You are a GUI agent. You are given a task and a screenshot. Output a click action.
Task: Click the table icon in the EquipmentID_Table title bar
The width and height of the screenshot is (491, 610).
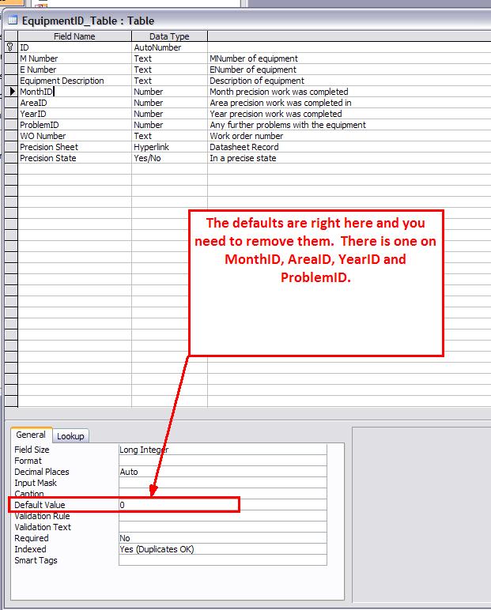[x=13, y=21]
